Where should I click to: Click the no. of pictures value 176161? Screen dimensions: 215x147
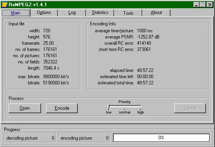point(50,56)
